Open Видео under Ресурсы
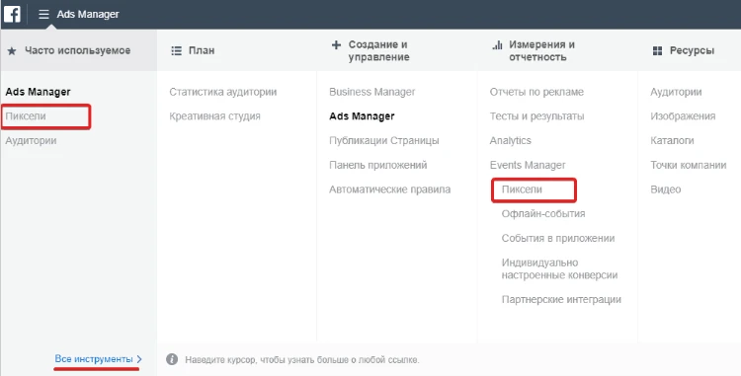This screenshot has height=376, width=741. [665, 189]
